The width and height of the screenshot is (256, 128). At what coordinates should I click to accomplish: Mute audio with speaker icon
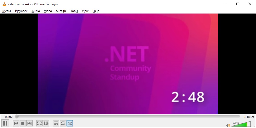pos(228,125)
